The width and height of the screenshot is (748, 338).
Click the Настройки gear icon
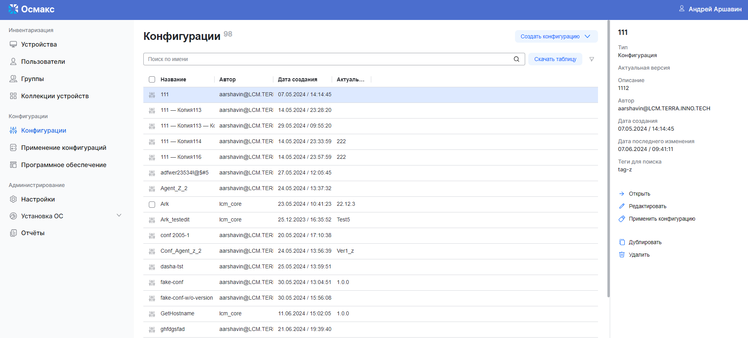pos(13,199)
